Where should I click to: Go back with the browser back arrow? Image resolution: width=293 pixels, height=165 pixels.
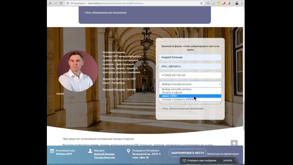click(50, 3)
